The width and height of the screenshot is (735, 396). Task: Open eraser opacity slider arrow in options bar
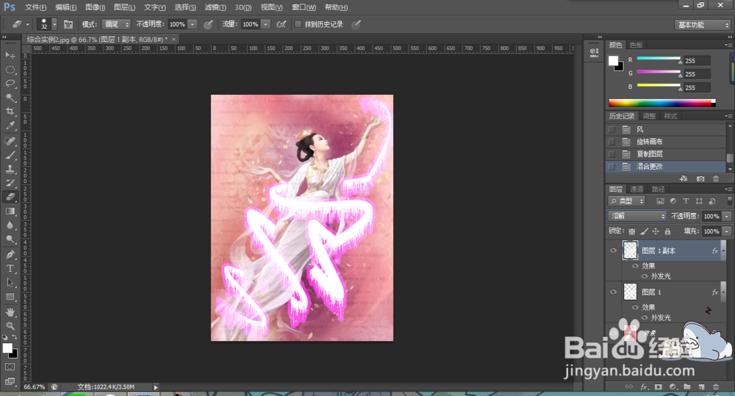coord(193,24)
